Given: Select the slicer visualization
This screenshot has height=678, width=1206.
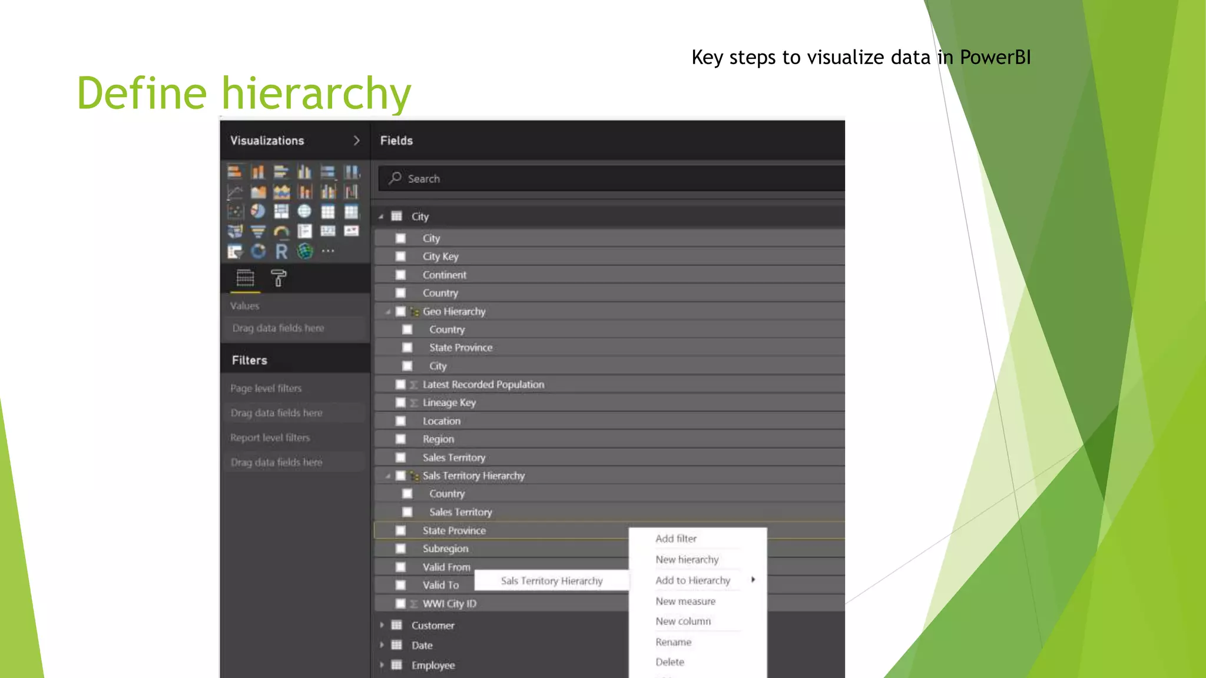Looking at the screenshot, I should click(234, 251).
